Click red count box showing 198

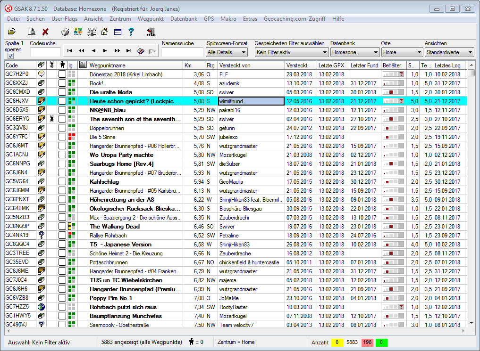pos(367,342)
